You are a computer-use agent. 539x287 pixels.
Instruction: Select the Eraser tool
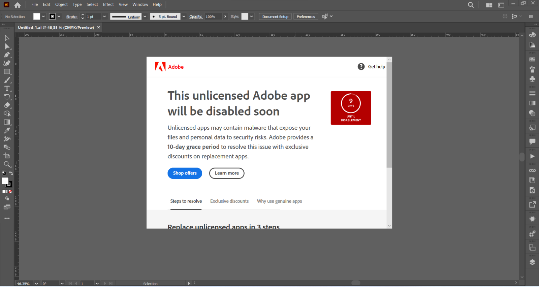click(7, 105)
